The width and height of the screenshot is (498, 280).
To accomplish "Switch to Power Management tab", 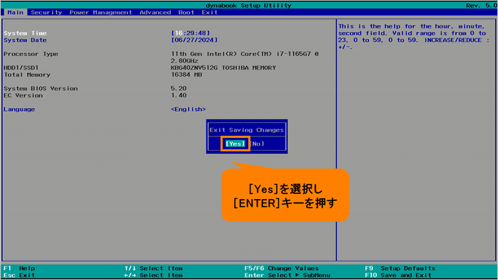I will (x=101, y=12).
